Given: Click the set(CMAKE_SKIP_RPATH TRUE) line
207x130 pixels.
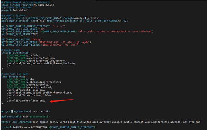Looking at the screenshot, I should [x=20, y=34].
